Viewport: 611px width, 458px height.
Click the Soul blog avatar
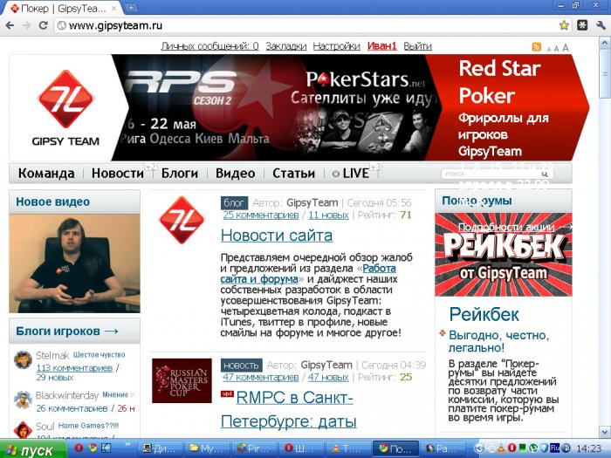pos(23,429)
